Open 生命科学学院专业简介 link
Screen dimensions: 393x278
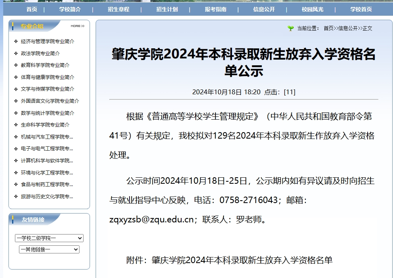point(45,124)
